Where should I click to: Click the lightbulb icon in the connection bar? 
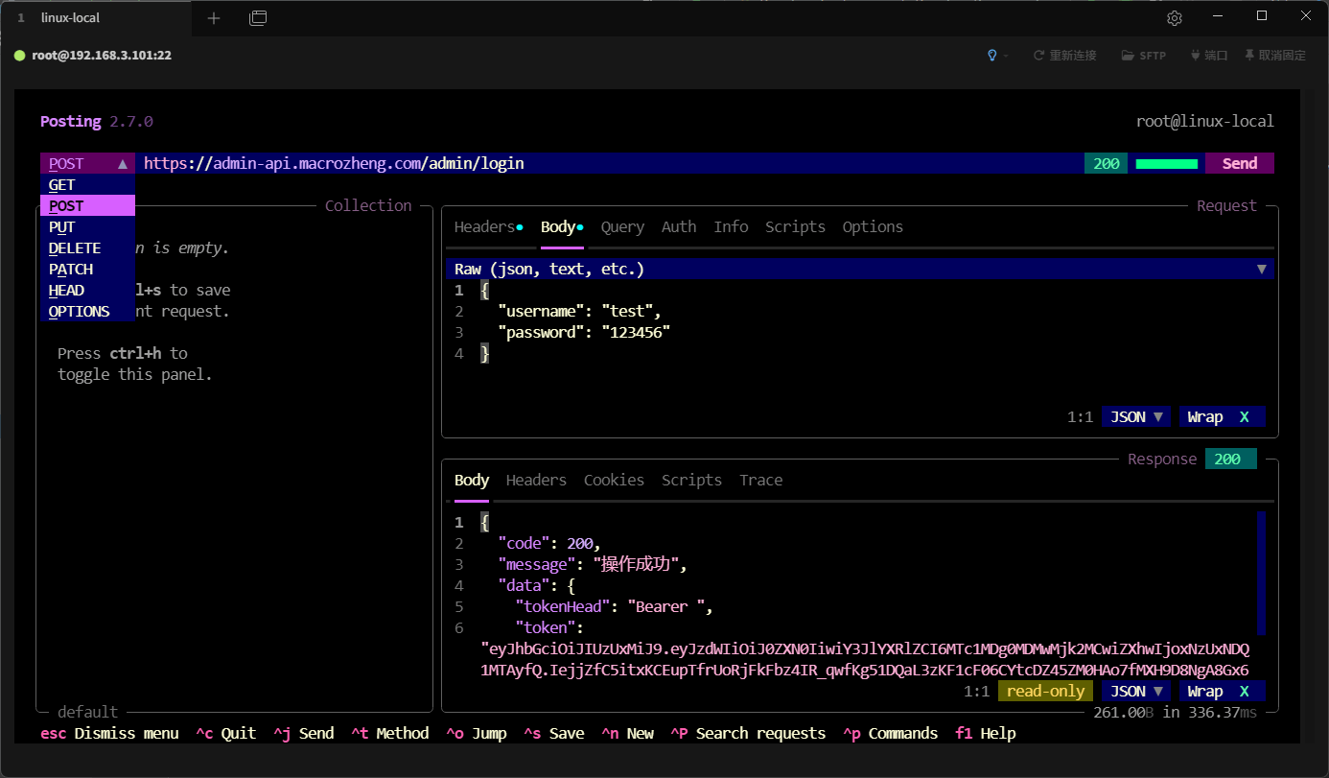[992, 56]
